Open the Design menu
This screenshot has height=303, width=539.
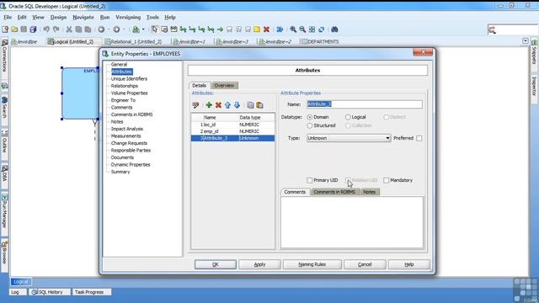(x=58, y=17)
